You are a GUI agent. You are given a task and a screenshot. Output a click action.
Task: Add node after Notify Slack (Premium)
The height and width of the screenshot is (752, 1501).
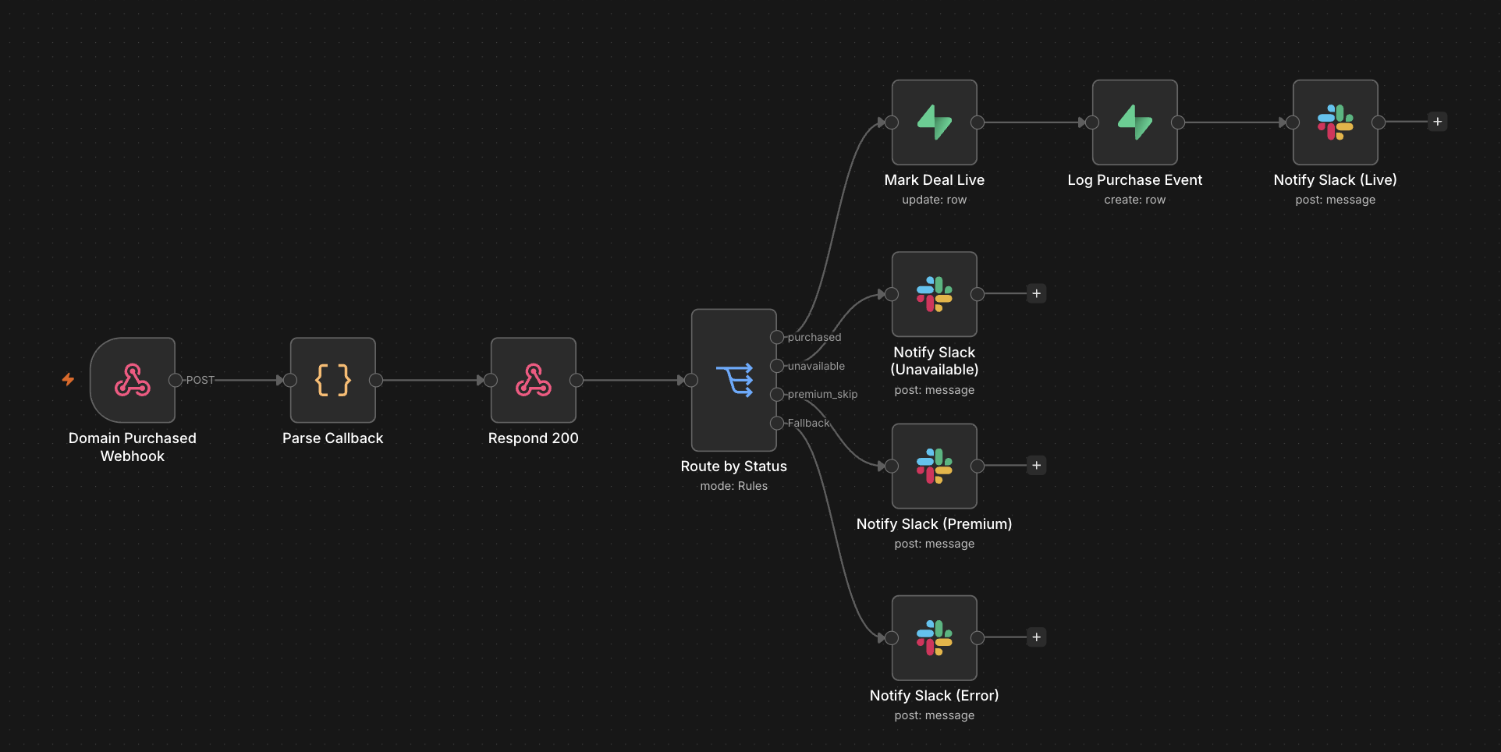(1037, 465)
